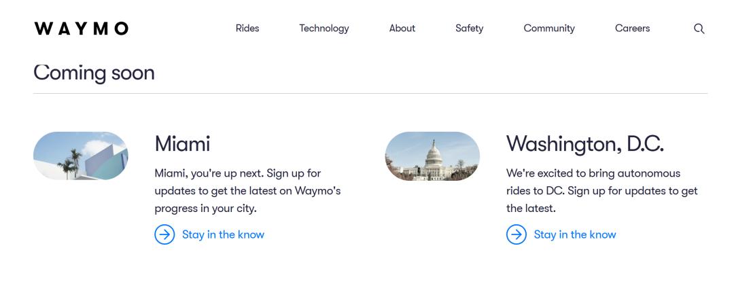Click the Washington, D.C. heading
This screenshot has height=299, width=734.
click(x=584, y=143)
